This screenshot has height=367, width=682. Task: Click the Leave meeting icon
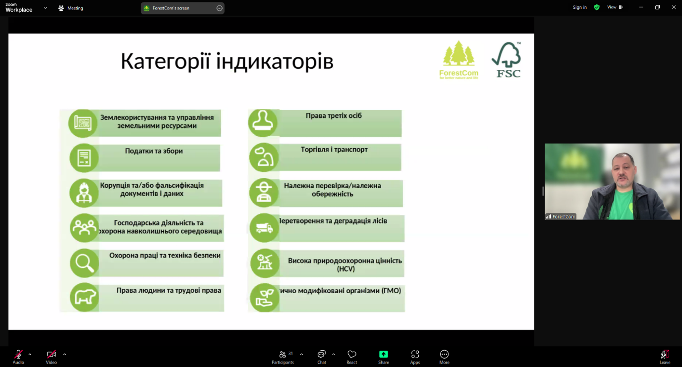[665, 354]
